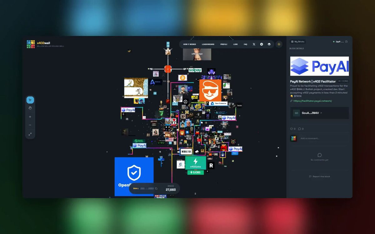Open the FAQ menu item
Viewport: 375px width, 234px height.
(245, 44)
